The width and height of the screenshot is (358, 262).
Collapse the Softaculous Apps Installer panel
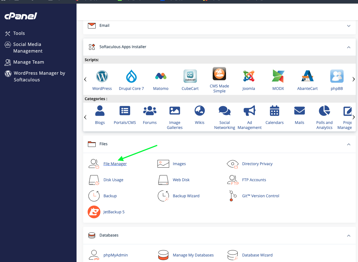(349, 47)
